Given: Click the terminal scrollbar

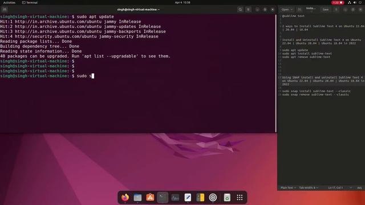Looking at the screenshot, I should (276, 73).
